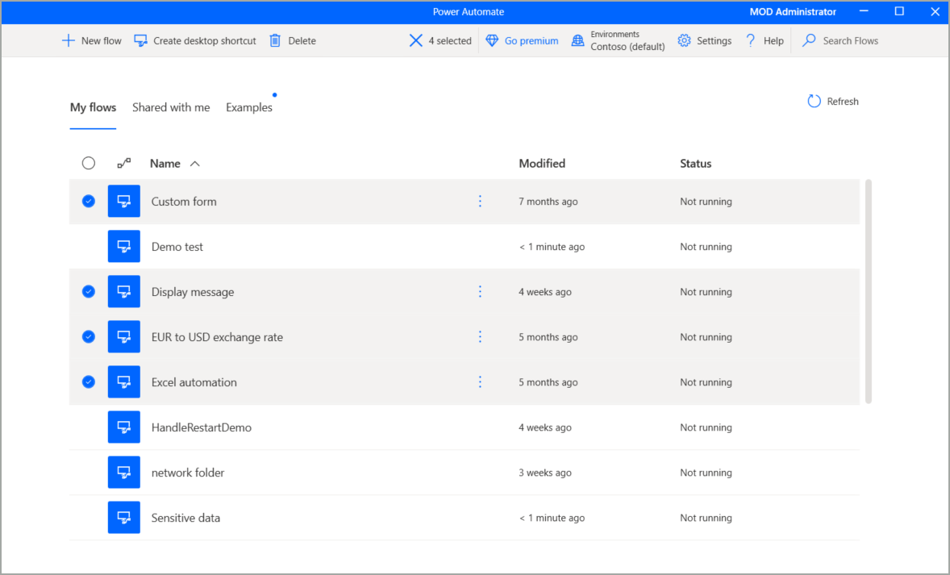This screenshot has height=575, width=950.
Task: Clear selection with the X icon
Action: pyautogui.click(x=416, y=40)
